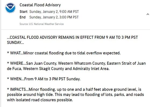Click the Start label
This screenshot has height=107, width=150.
pyautogui.click(x=23, y=12)
